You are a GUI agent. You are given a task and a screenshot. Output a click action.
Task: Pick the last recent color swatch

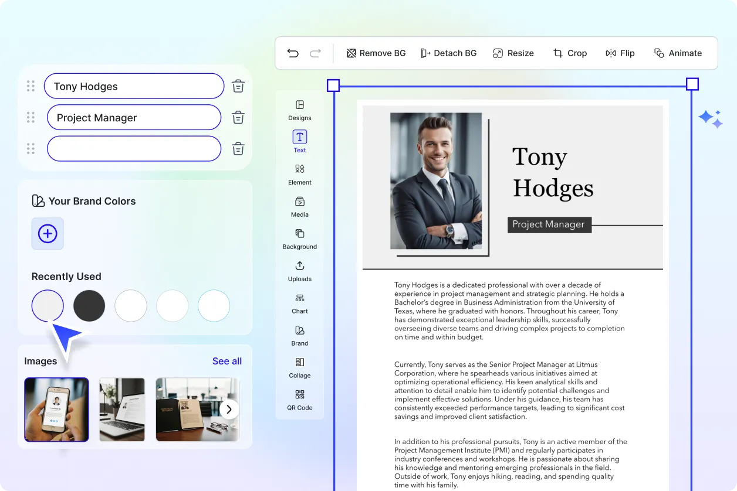coord(214,305)
